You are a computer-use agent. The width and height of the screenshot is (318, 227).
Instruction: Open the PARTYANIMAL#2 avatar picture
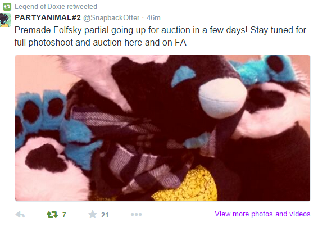click(x=5, y=20)
